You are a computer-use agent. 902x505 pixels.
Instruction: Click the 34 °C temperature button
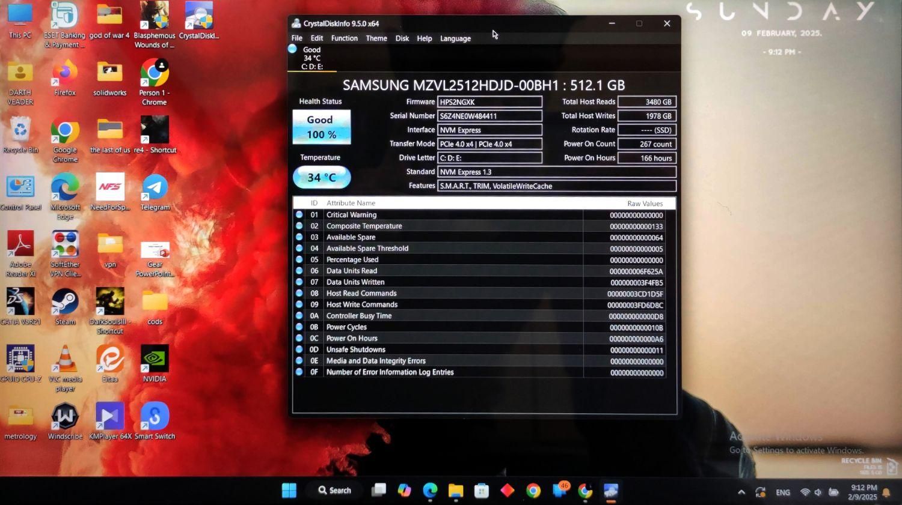click(322, 177)
